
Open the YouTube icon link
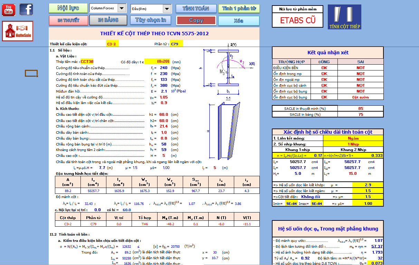(9, 10)
